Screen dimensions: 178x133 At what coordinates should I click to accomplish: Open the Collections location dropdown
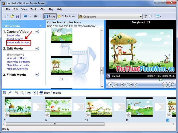coord(141,17)
